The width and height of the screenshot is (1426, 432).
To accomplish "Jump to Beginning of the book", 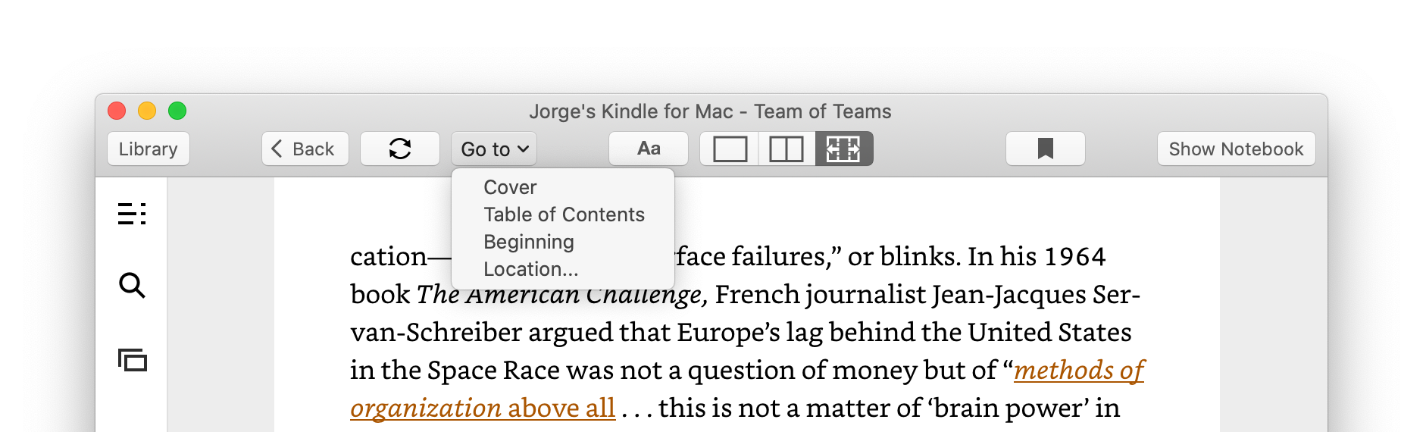I will pos(563,242).
